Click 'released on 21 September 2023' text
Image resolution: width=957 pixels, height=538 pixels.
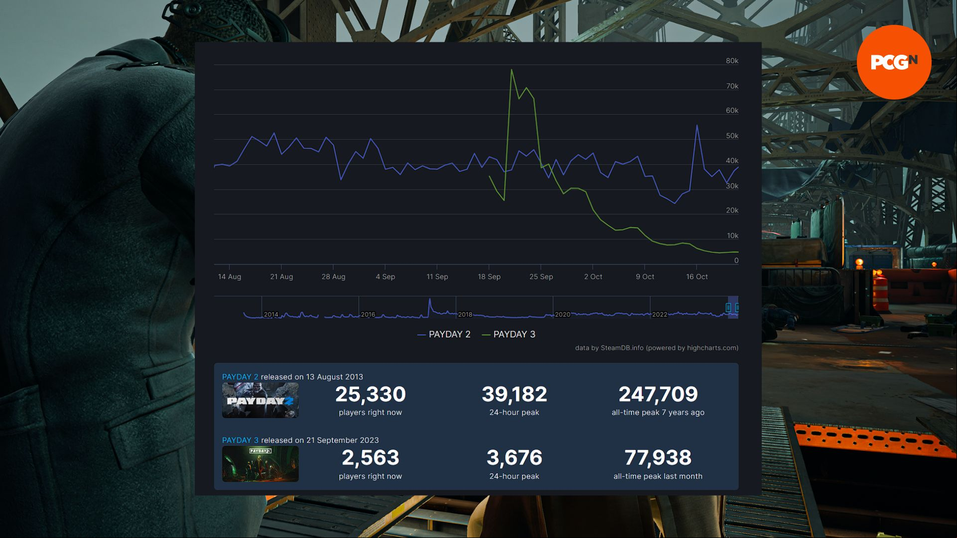[320, 440]
